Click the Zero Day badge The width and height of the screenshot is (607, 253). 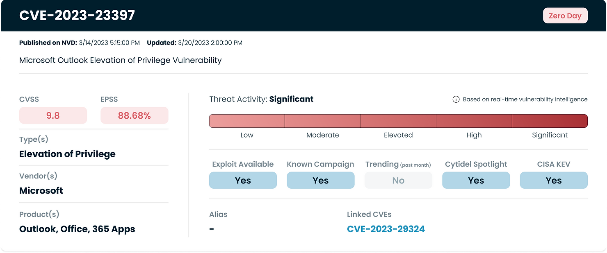(565, 15)
